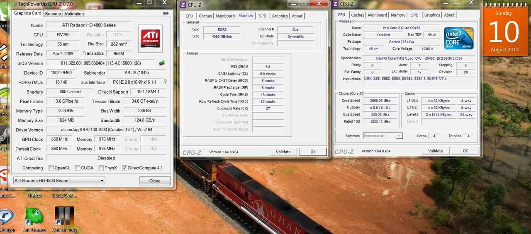Click the '52 clocks' tRFC value
531x234 pixels.
268,101
